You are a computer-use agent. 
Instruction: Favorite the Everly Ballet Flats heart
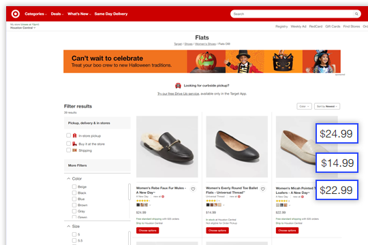click(x=263, y=189)
